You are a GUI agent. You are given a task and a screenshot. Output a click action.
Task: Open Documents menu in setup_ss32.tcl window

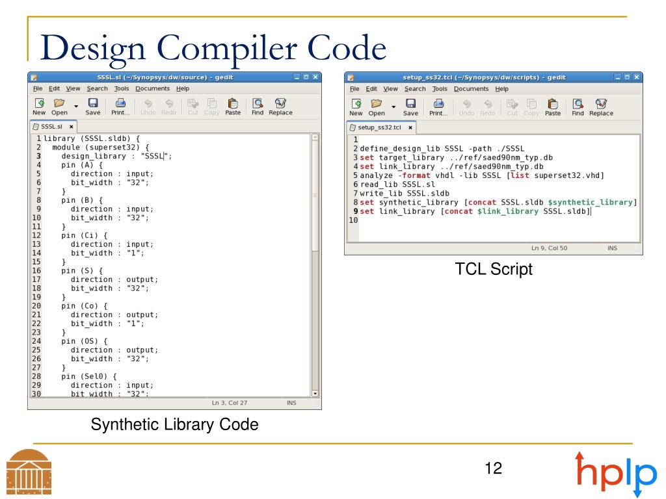point(471,88)
